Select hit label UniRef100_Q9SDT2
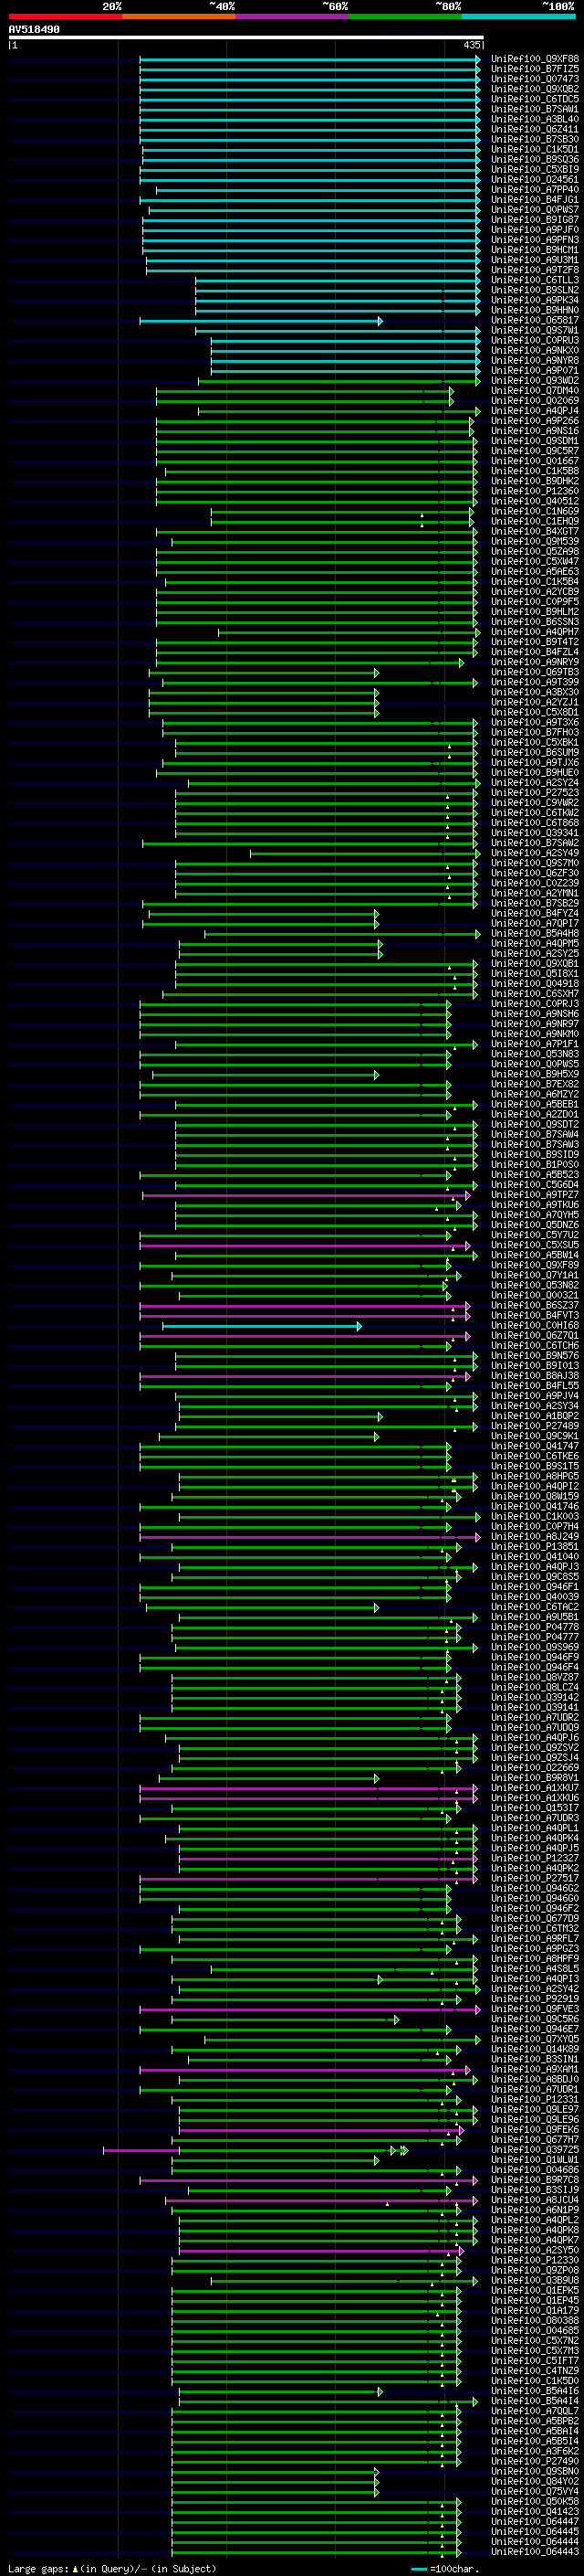This screenshot has height=2576, width=584. click(x=535, y=1125)
